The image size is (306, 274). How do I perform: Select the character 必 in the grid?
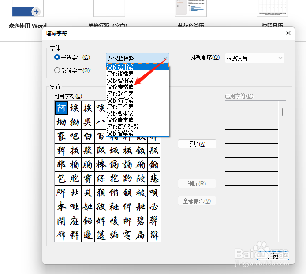[x=154, y=207]
